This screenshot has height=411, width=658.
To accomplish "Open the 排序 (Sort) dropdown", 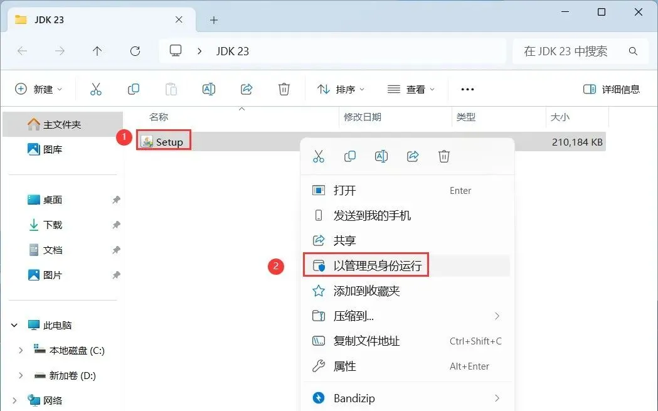I will (341, 89).
